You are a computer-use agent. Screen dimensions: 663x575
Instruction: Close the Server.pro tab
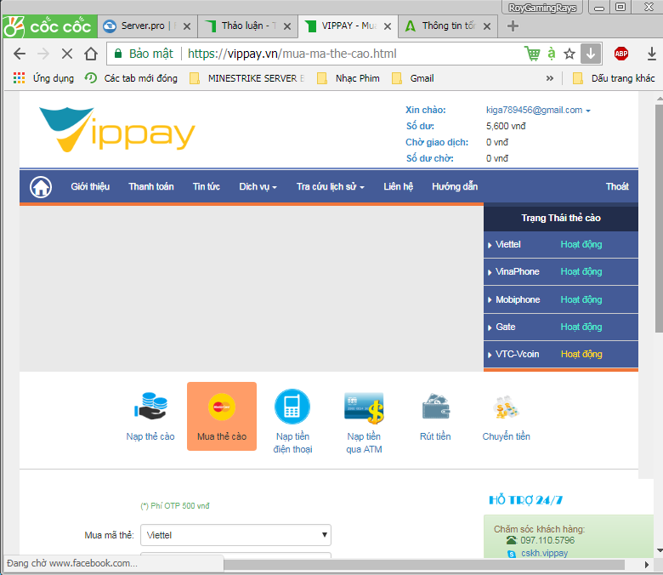coord(187,26)
